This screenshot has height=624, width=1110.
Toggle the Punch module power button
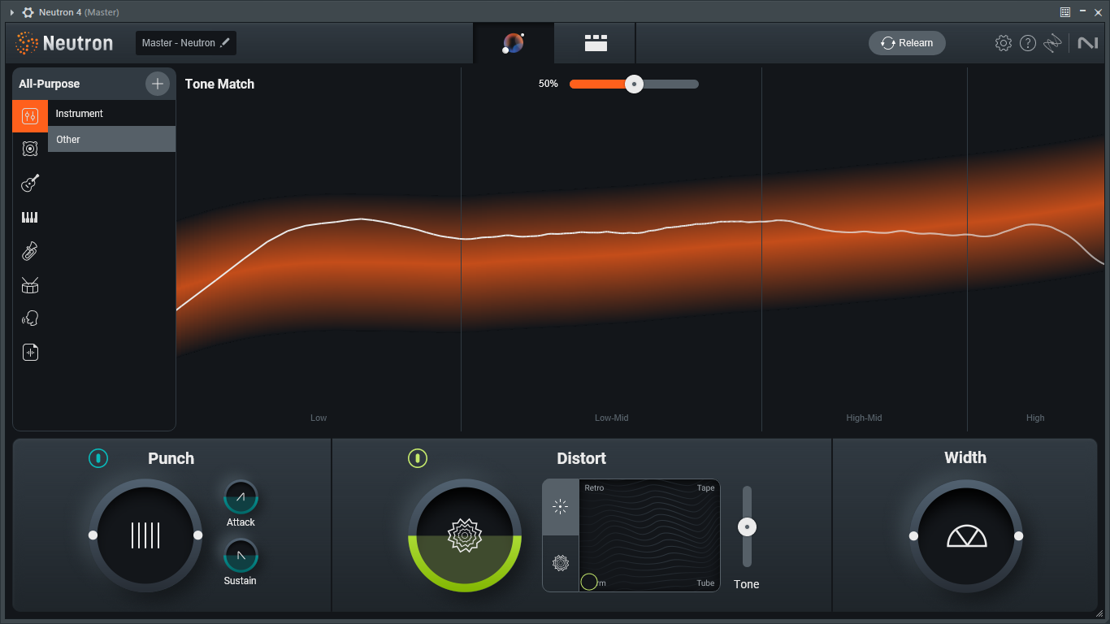pyautogui.click(x=98, y=458)
